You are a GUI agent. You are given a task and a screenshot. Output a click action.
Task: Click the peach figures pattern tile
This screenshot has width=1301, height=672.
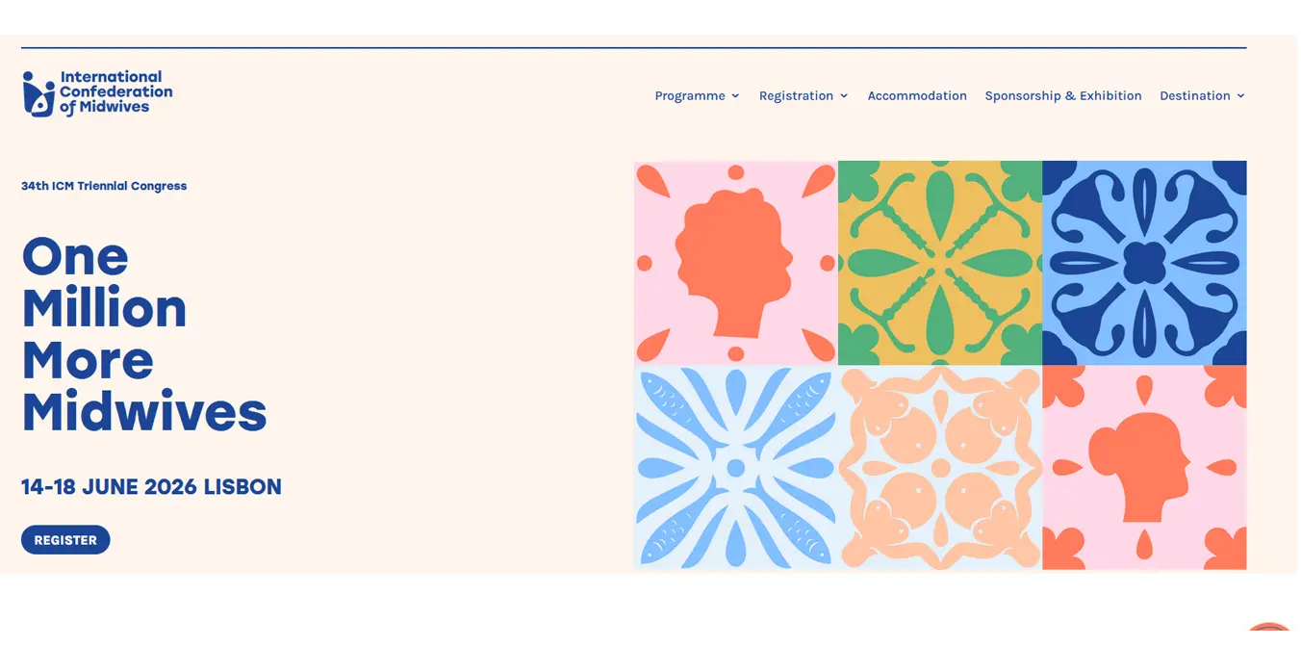pyautogui.click(x=939, y=468)
